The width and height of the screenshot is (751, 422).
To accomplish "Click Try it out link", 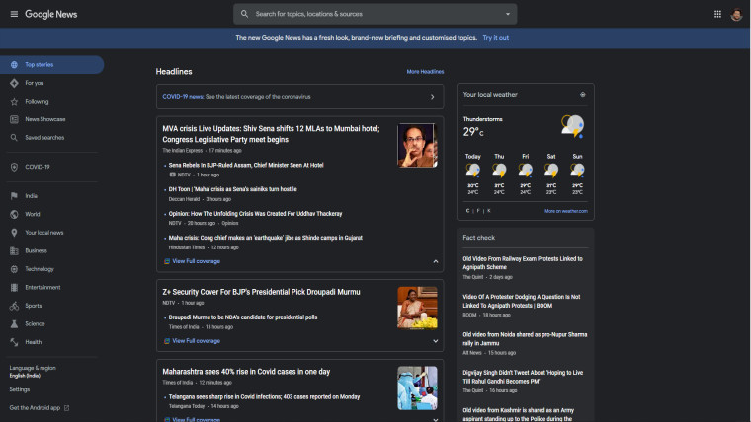I will coord(496,38).
